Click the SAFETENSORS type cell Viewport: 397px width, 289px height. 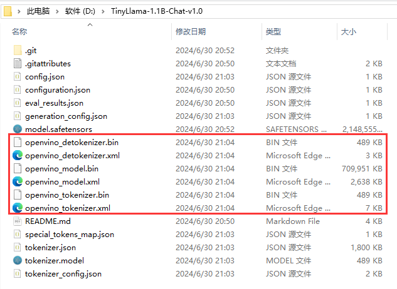[x=296, y=129]
